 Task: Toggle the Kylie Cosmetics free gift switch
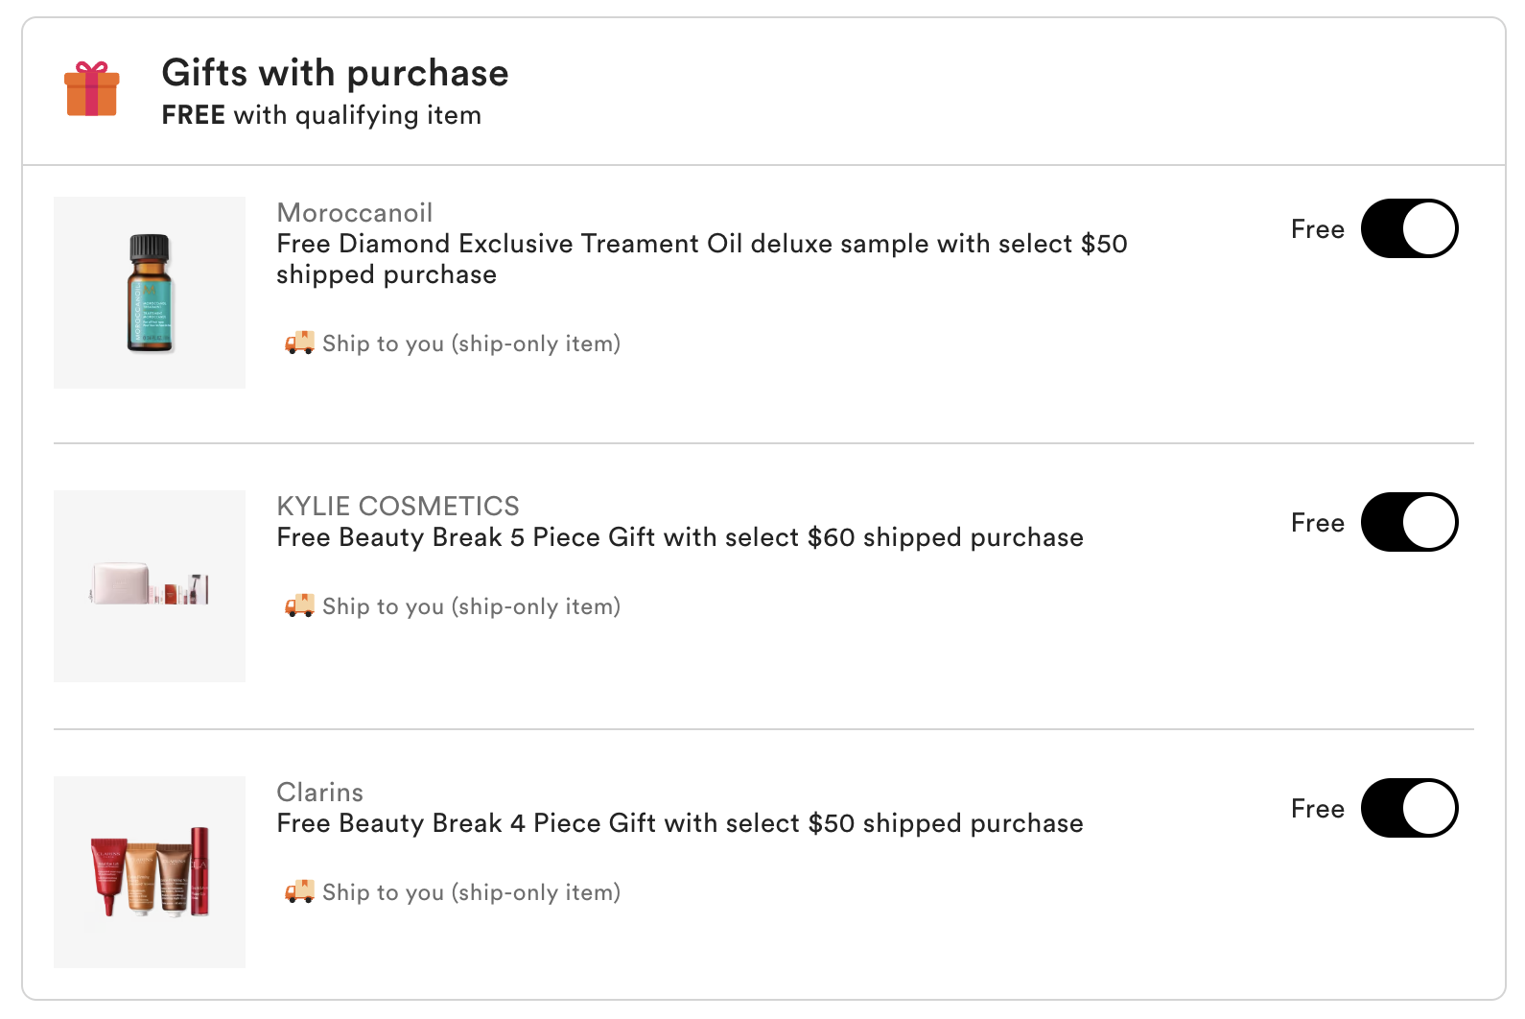coord(1409,523)
